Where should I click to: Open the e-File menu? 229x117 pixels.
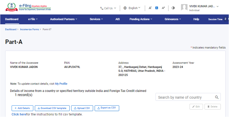33,19
